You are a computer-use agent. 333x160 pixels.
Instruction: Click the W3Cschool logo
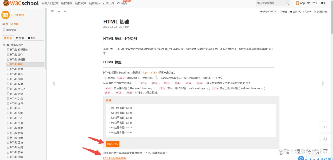pyautogui.click(x=21, y=3)
